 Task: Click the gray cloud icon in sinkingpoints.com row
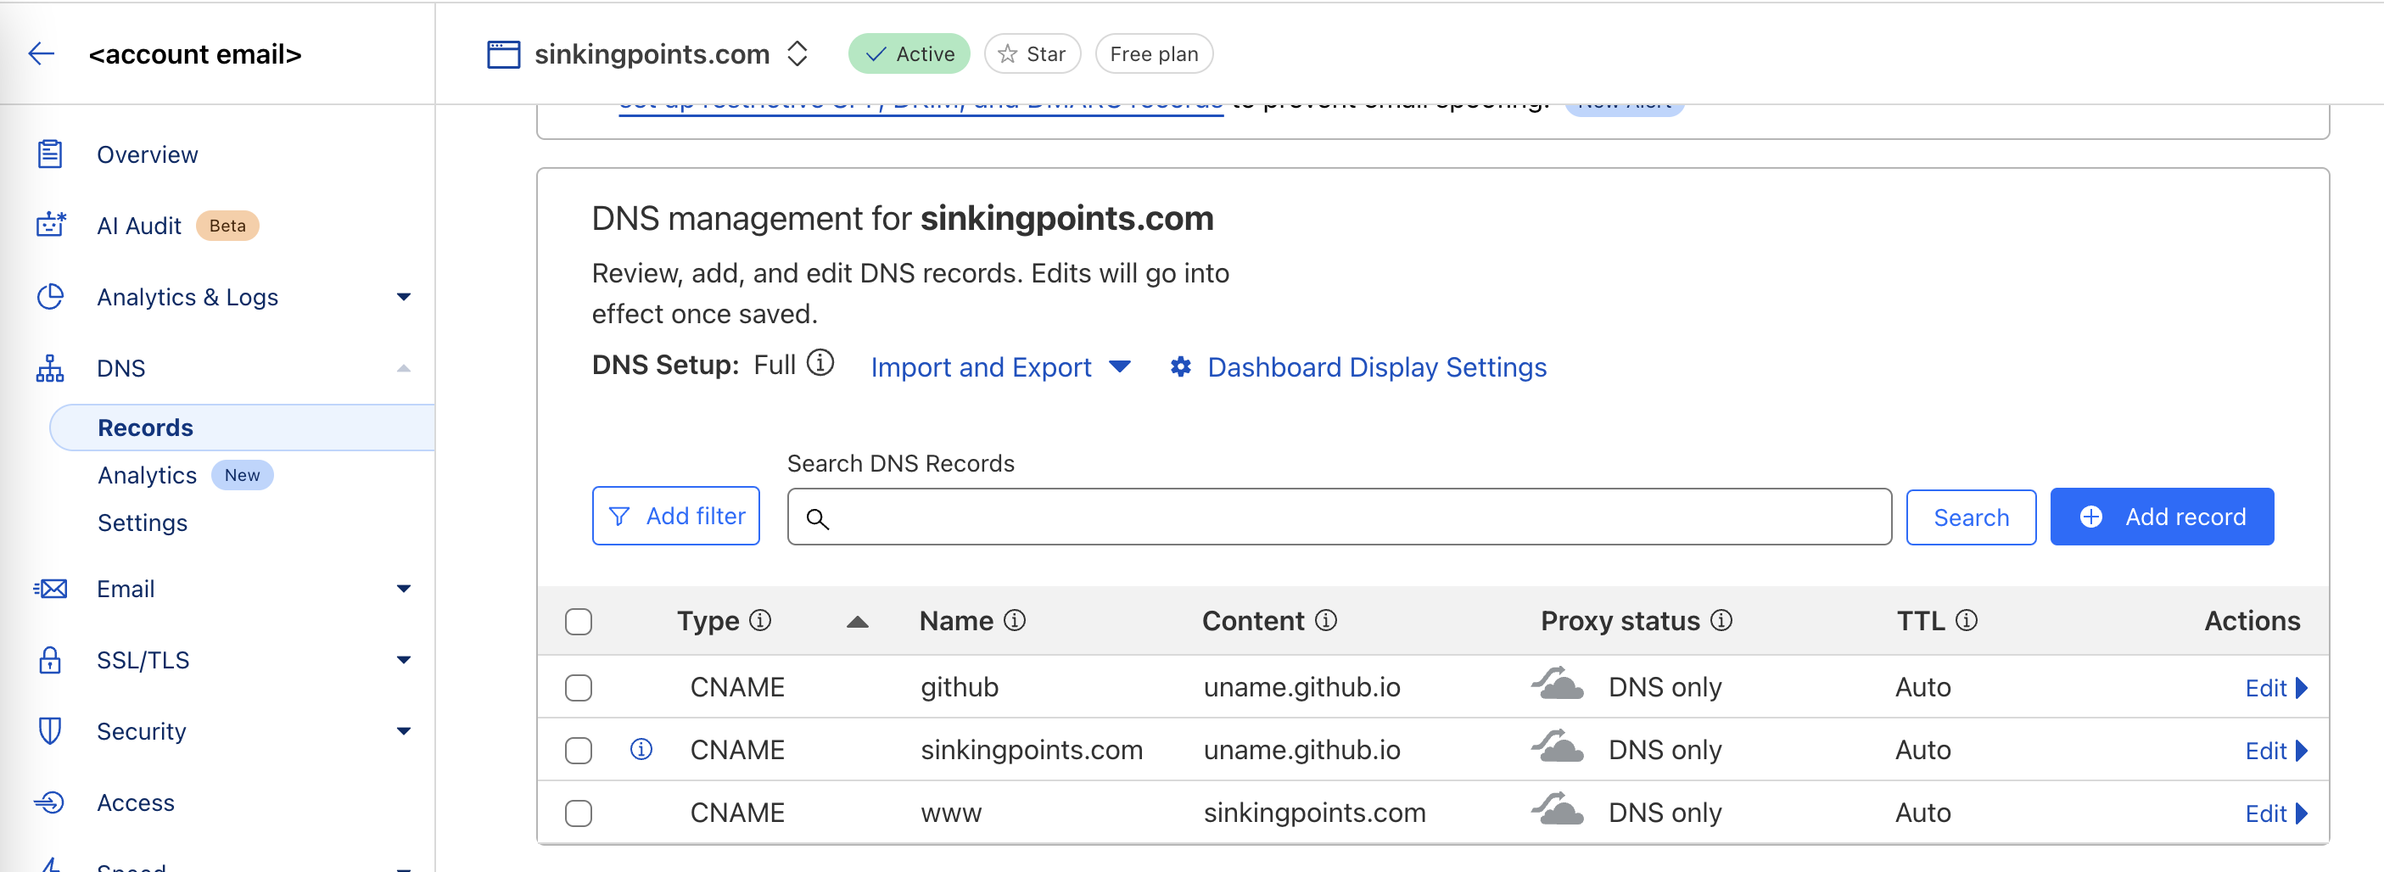tap(1558, 746)
